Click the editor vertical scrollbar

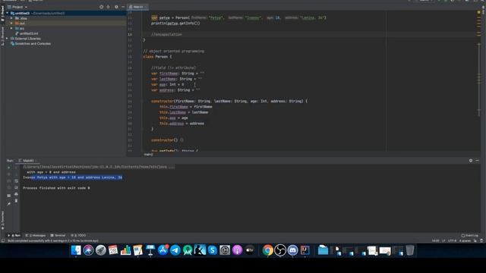[x=479, y=80]
